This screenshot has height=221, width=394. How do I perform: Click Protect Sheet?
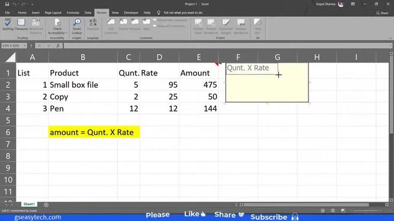click(198, 26)
